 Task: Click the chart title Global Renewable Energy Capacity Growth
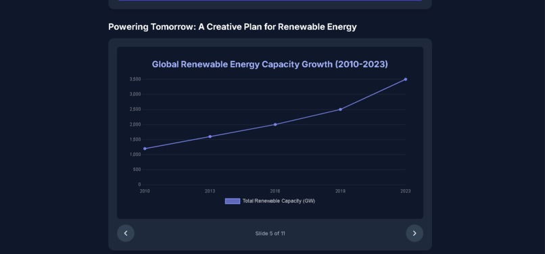click(x=270, y=64)
